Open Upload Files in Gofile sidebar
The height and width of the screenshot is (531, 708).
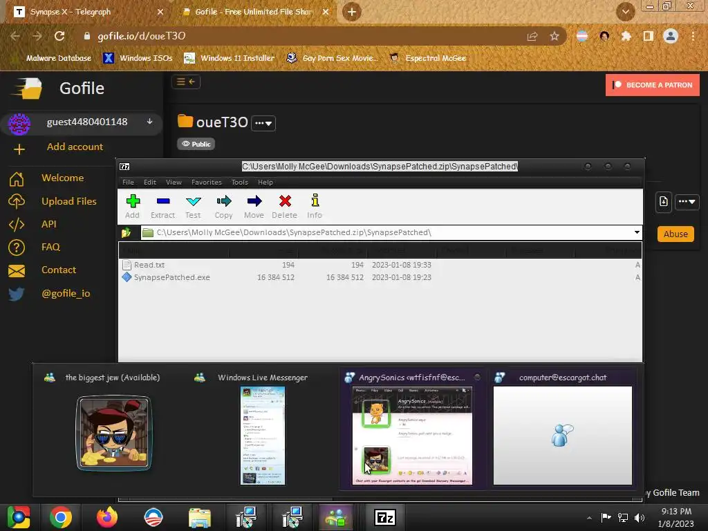pyautogui.click(x=68, y=201)
